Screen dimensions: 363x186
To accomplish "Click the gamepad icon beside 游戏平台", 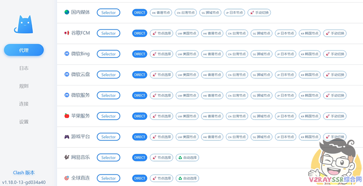I will 67,137.
